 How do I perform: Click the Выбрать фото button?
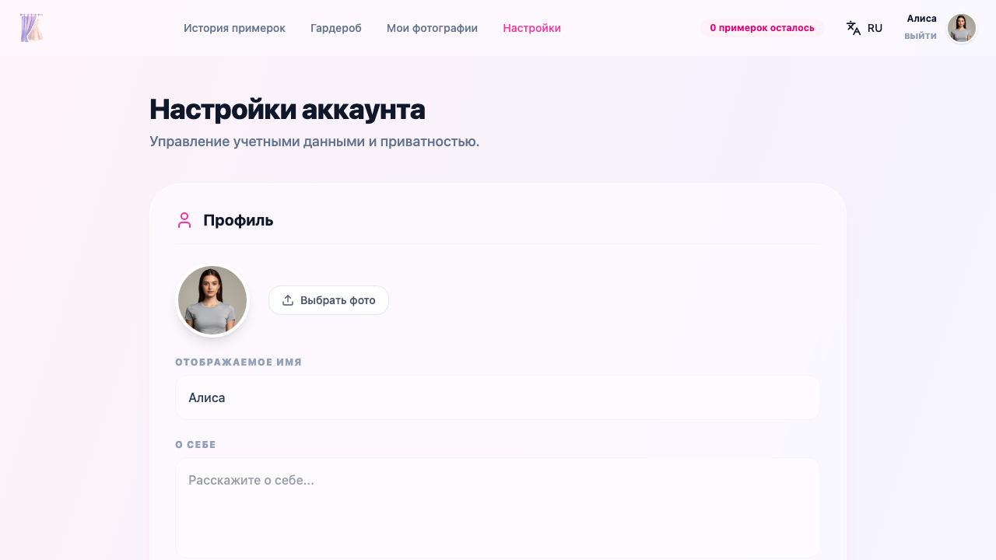point(328,299)
